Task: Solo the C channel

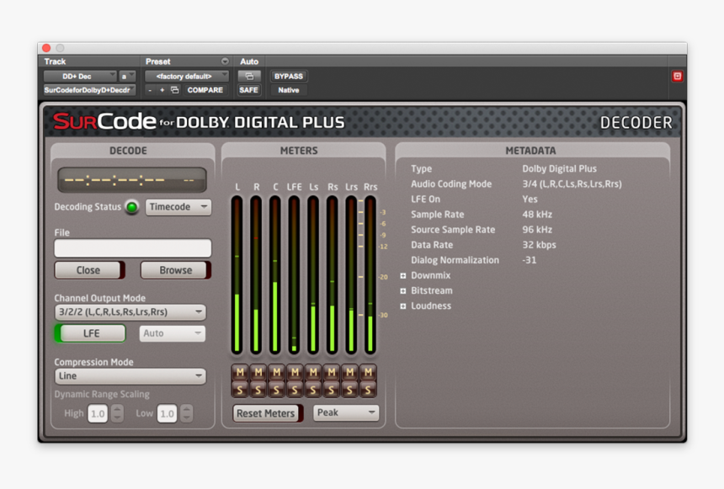Action: [x=276, y=390]
